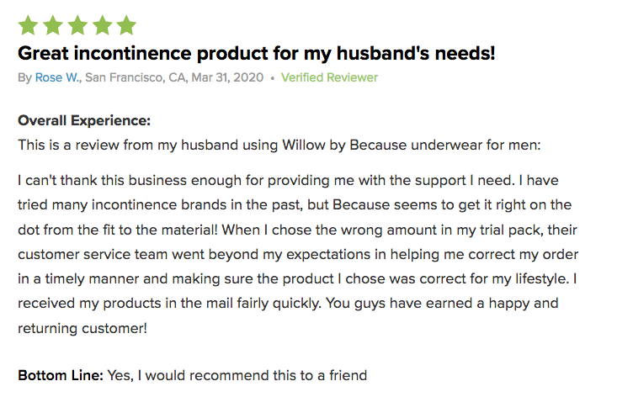Click the Verified Reviewer badge text
The image size is (633, 397).
click(x=329, y=77)
